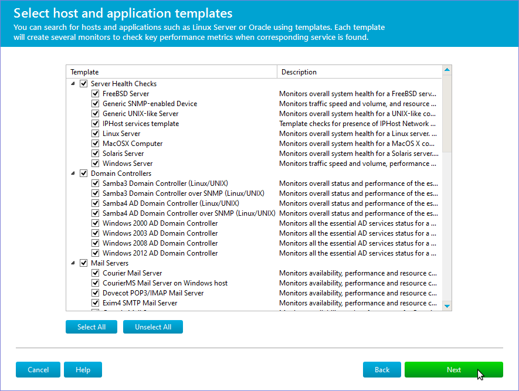Click the 'Monitors overall system health for a Solaris' description

(359, 153)
